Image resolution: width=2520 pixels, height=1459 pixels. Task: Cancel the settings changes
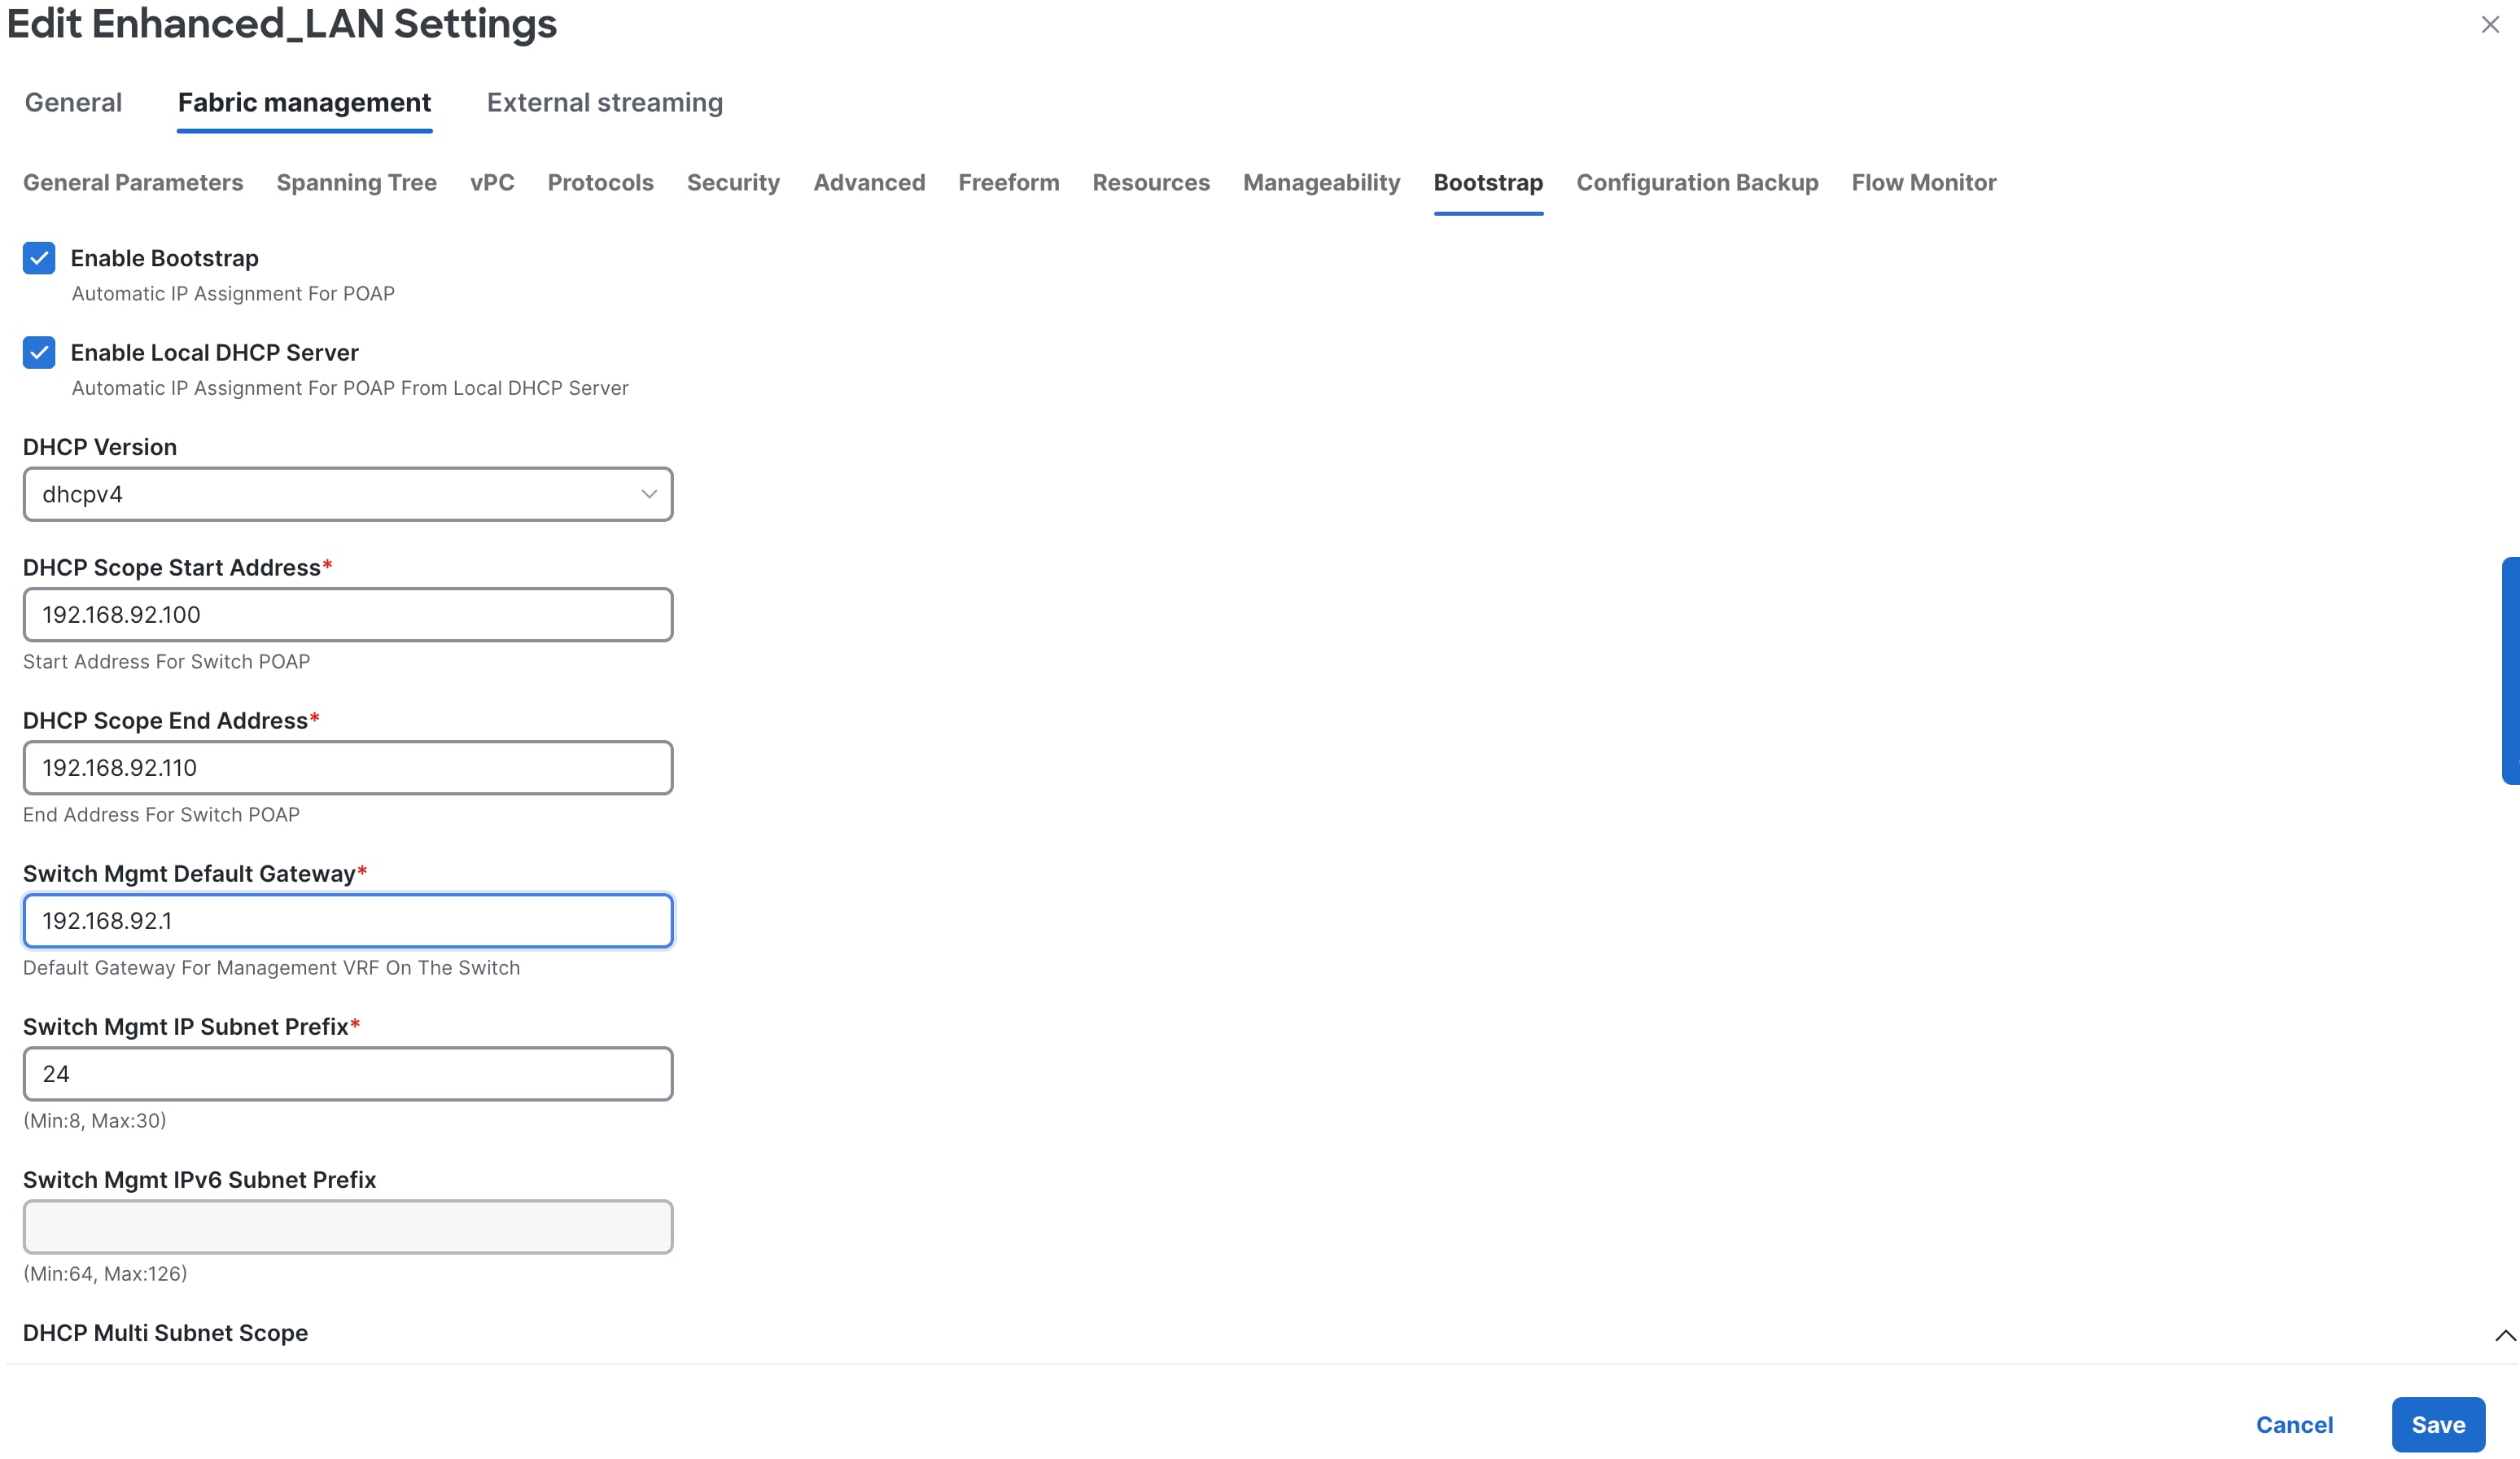click(x=2294, y=1424)
